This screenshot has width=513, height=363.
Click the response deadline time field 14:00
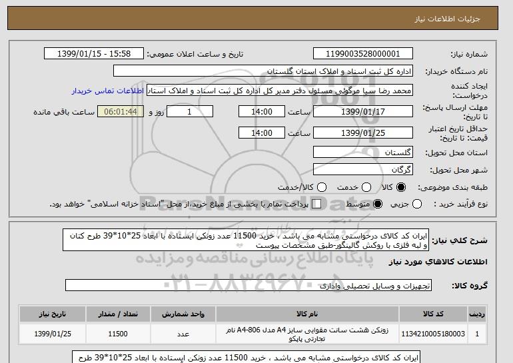tap(262, 111)
